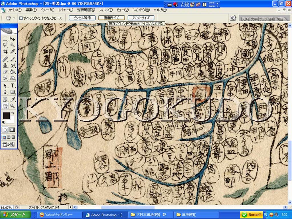Click the プリントサイズ button
Viewport: 292px width, 219px height.
[x=141, y=18]
